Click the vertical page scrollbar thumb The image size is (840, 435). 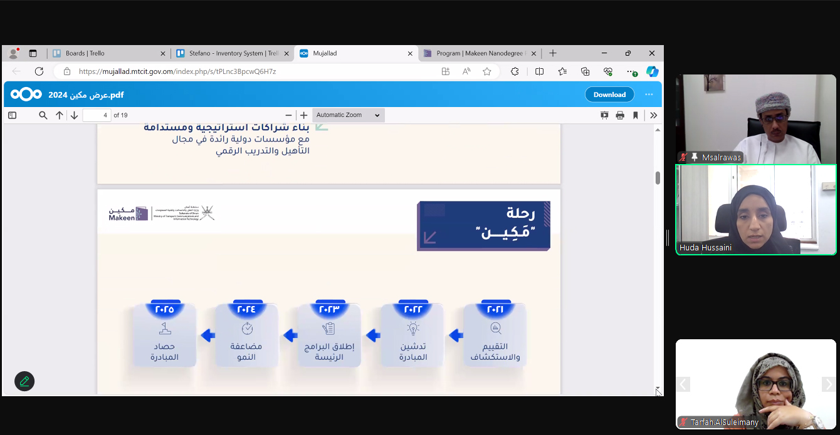pyautogui.click(x=658, y=178)
